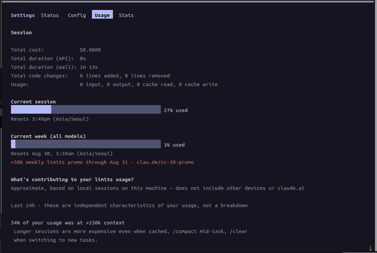Click "Resets 3:49pm (Asia/Seoul)" text
Image resolution: width=377 pixels, height=253 pixels.
coord(50,119)
